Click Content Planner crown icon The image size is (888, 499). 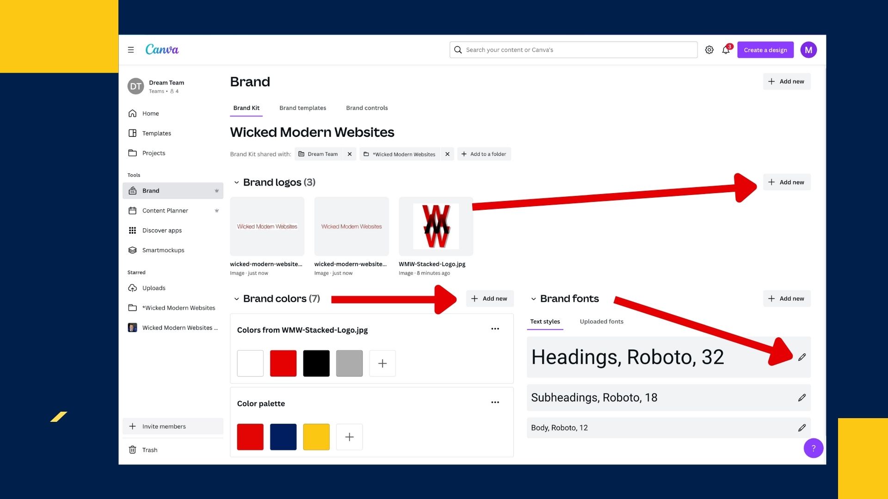(216, 211)
